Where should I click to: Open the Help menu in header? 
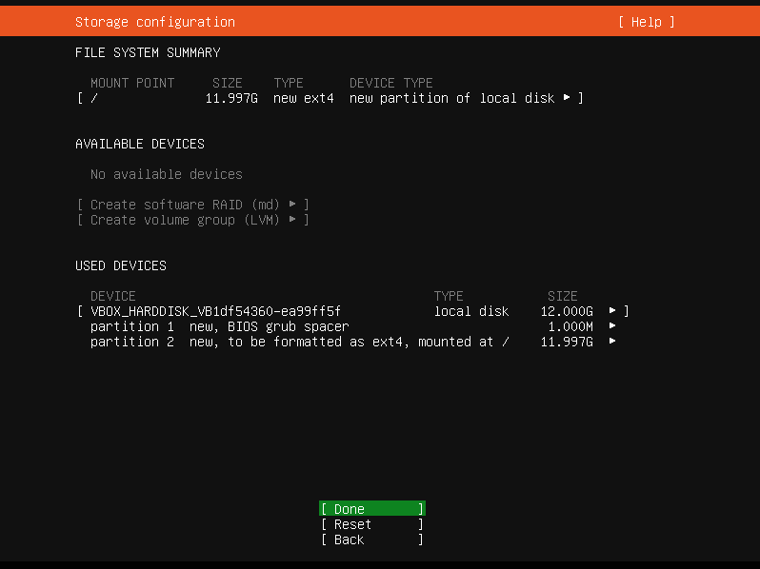click(646, 22)
